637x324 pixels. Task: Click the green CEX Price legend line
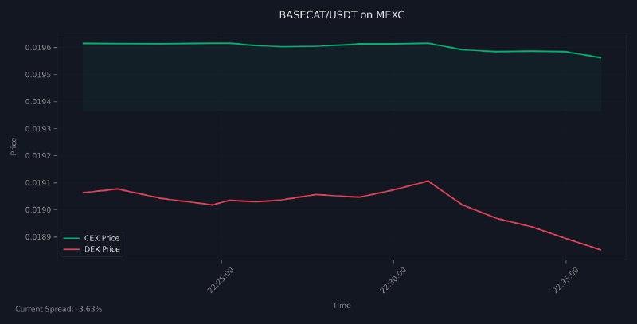click(72, 238)
